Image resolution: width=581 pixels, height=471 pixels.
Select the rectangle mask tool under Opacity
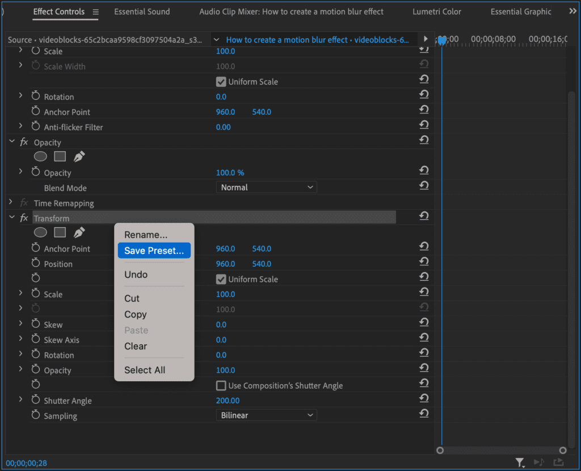pos(60,156)
